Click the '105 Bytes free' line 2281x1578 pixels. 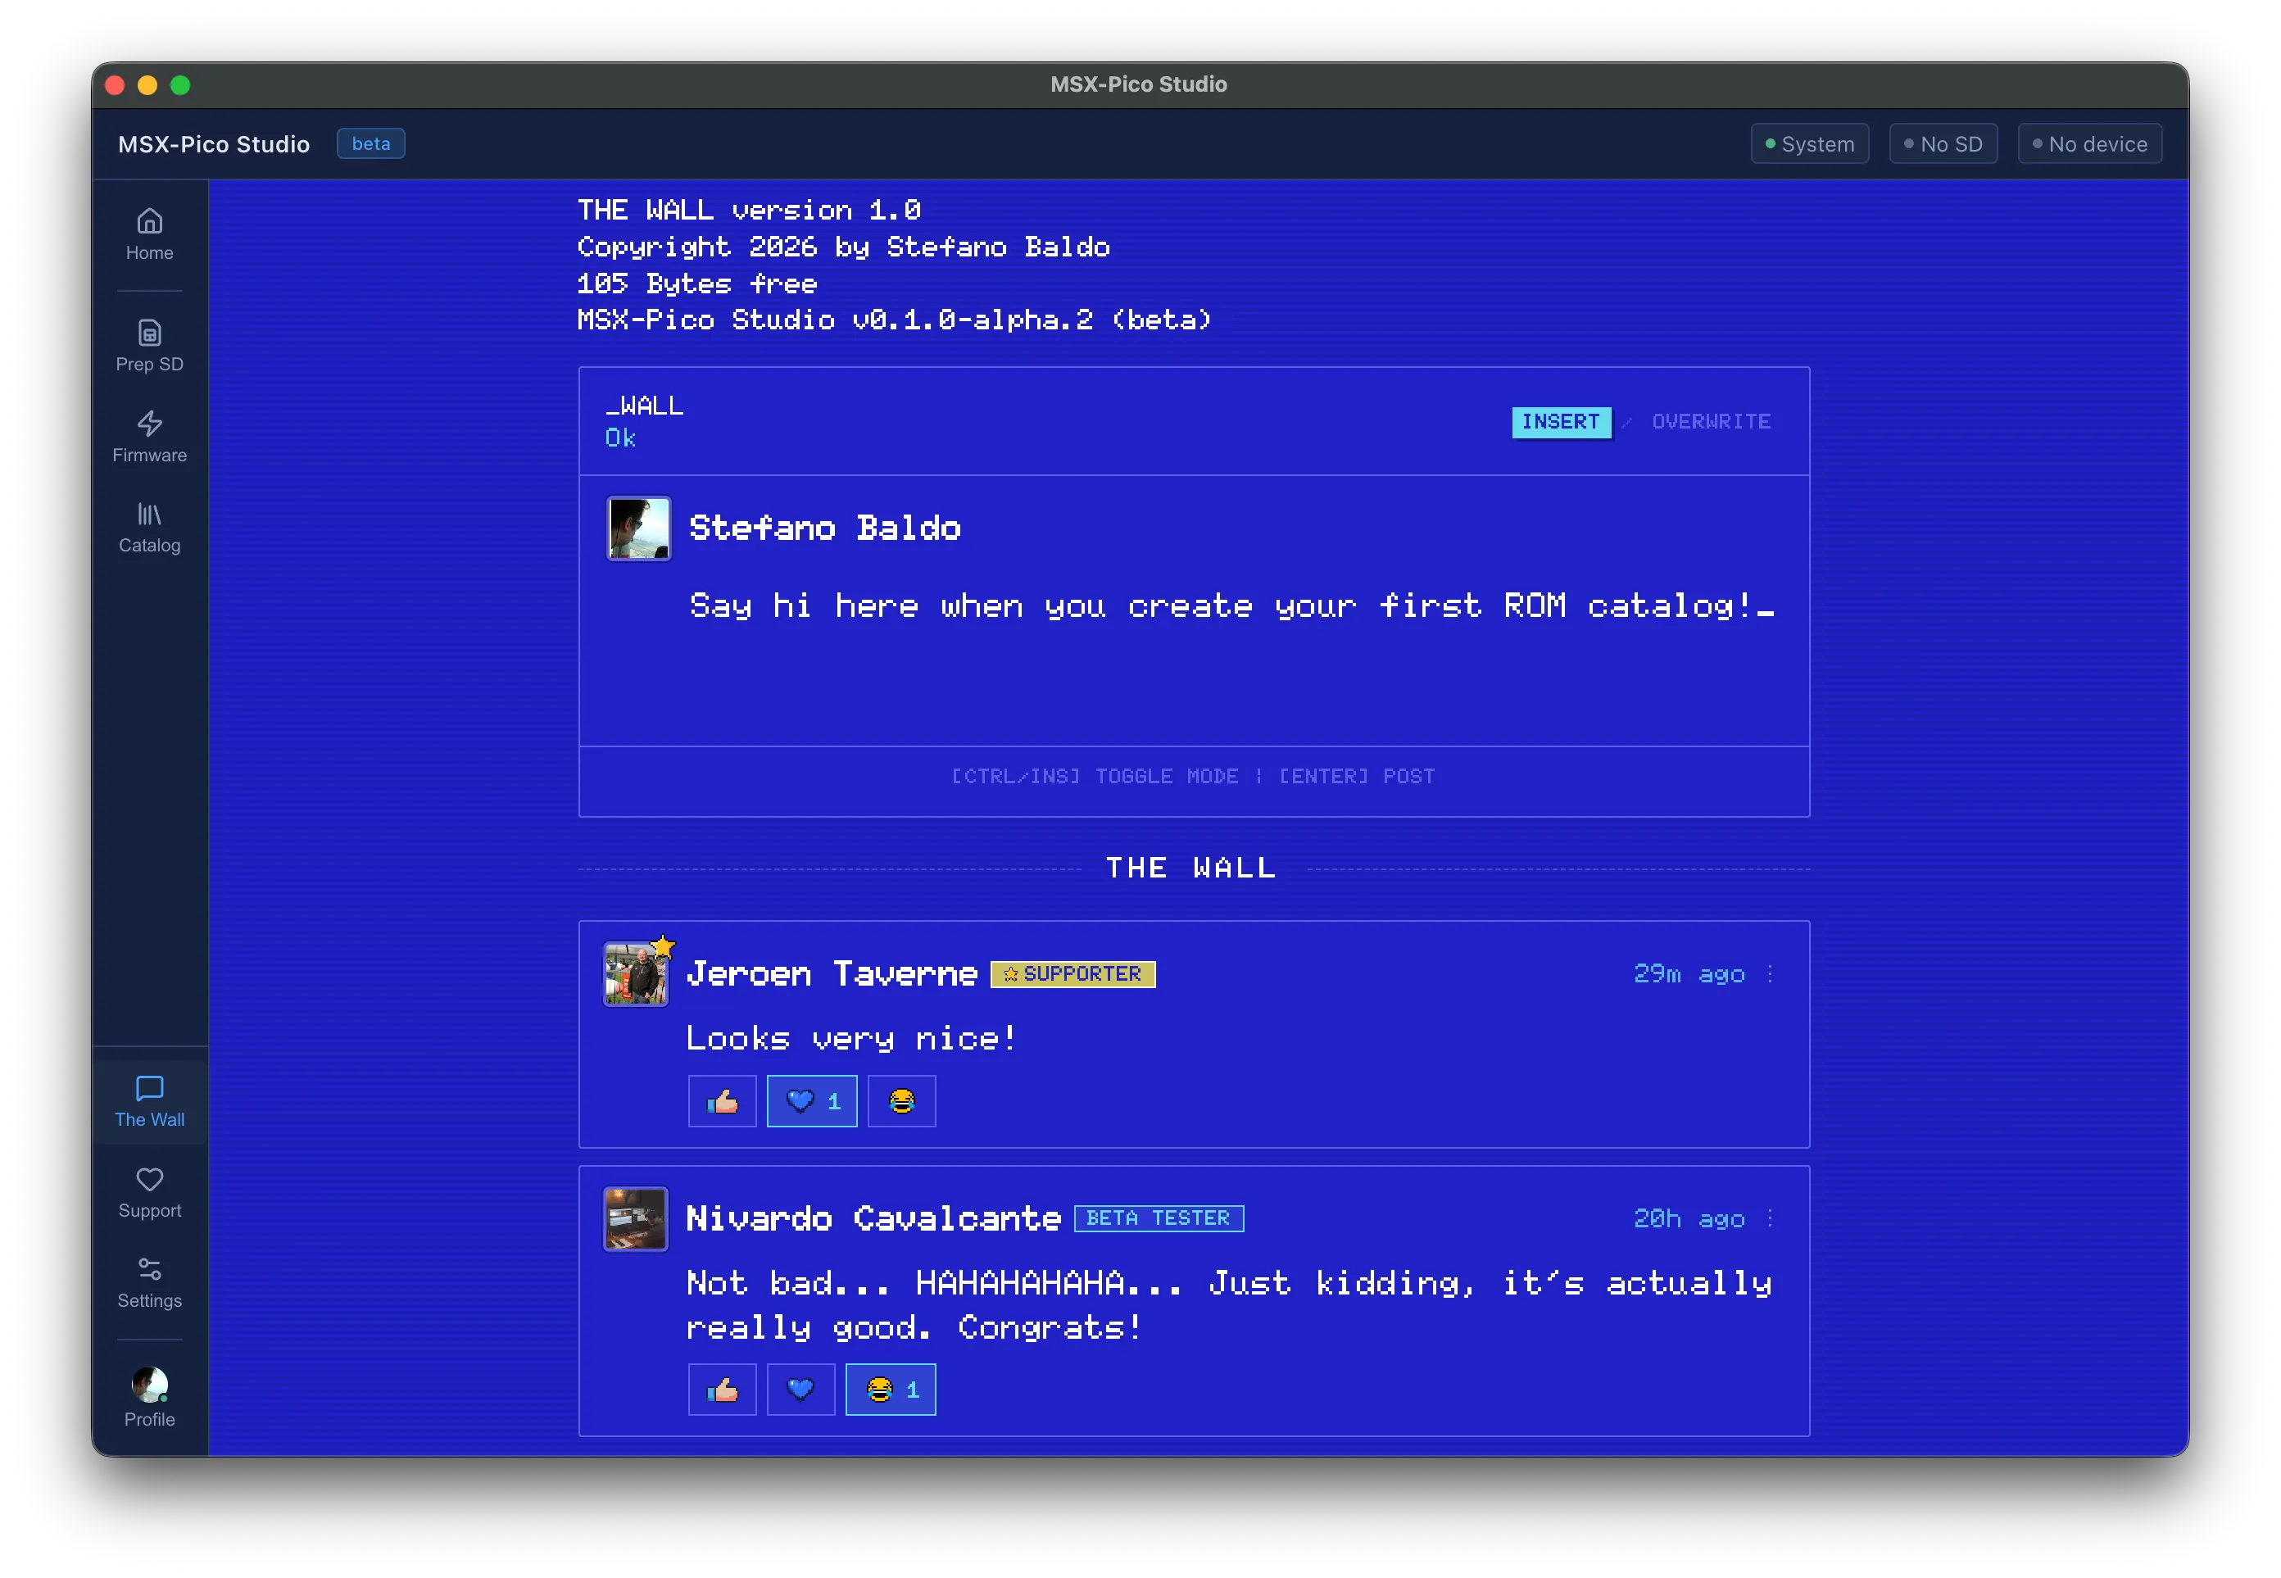[697, 283]
